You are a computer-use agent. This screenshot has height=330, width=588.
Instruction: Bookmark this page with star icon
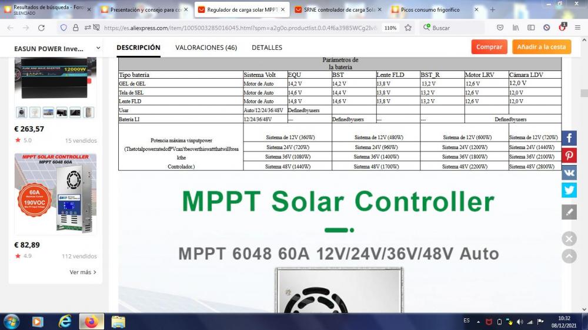408,28
